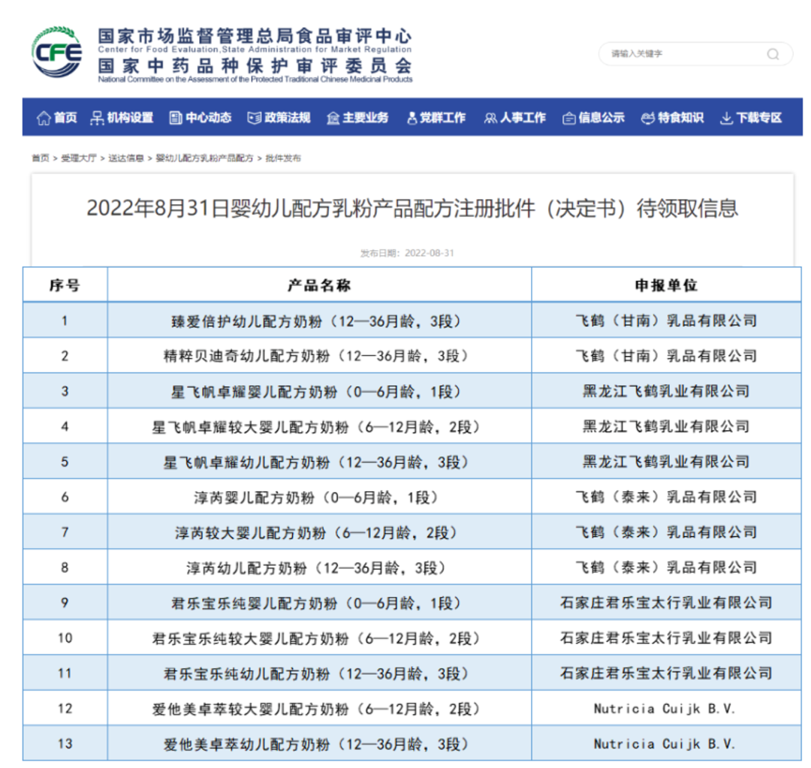Click the home icon beside 首页
Image resolution: width=811 pixels, height=768 pixels.
point(44,118)
